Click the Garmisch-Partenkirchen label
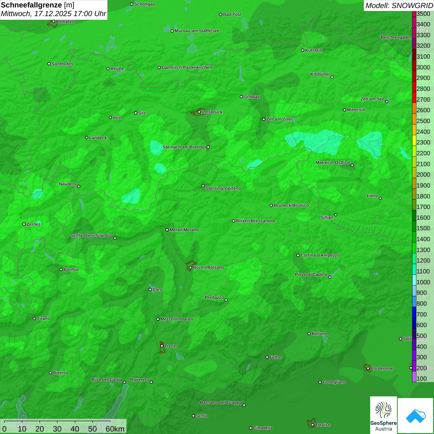Image resolution: width=434 pixels, height=434 pixels. click(x=187, y=67)
